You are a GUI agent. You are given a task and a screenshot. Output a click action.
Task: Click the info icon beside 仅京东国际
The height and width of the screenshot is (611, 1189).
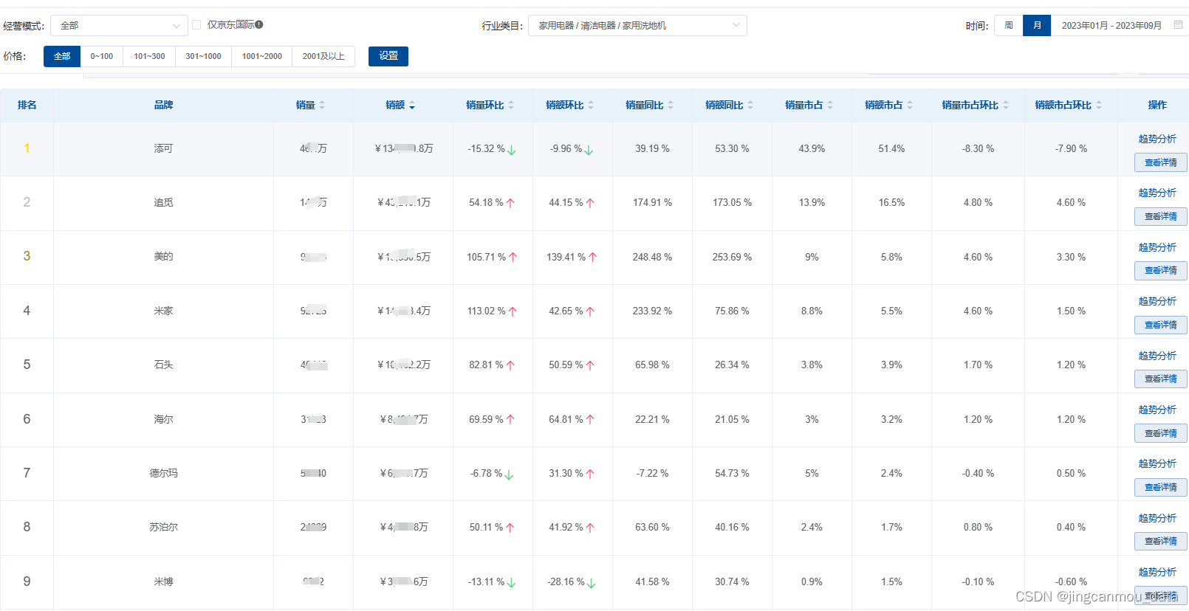[259, 24]
